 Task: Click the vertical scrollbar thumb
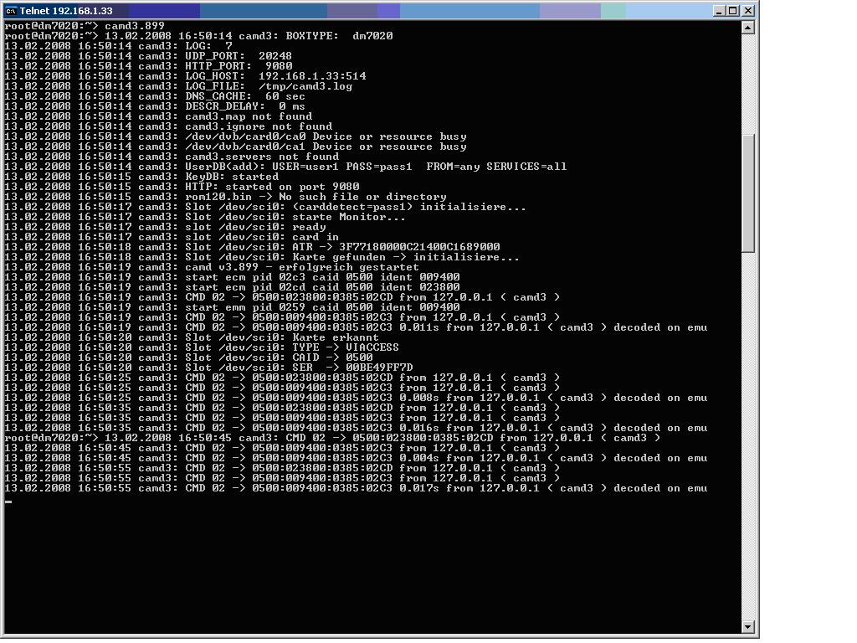748,191
